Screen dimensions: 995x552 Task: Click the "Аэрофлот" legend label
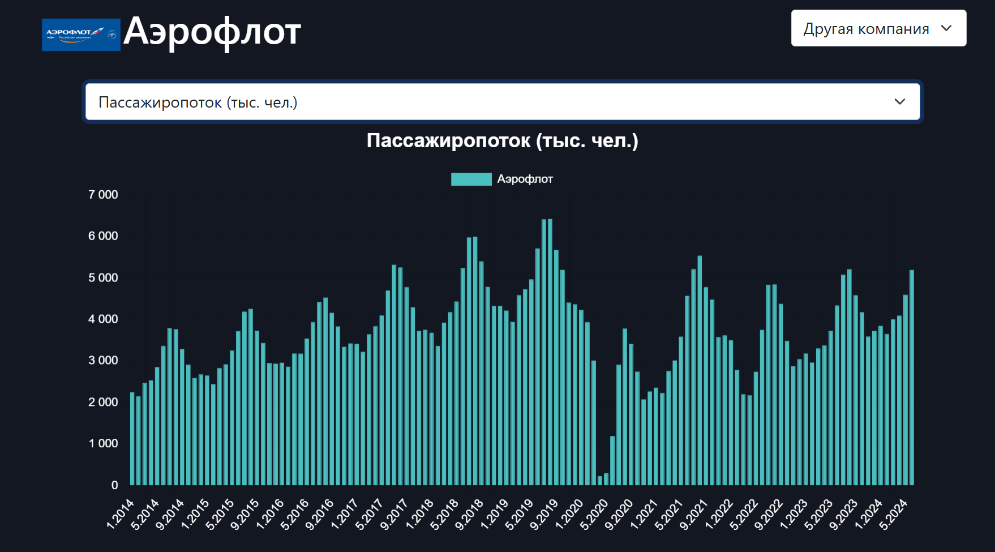point(525,179)
